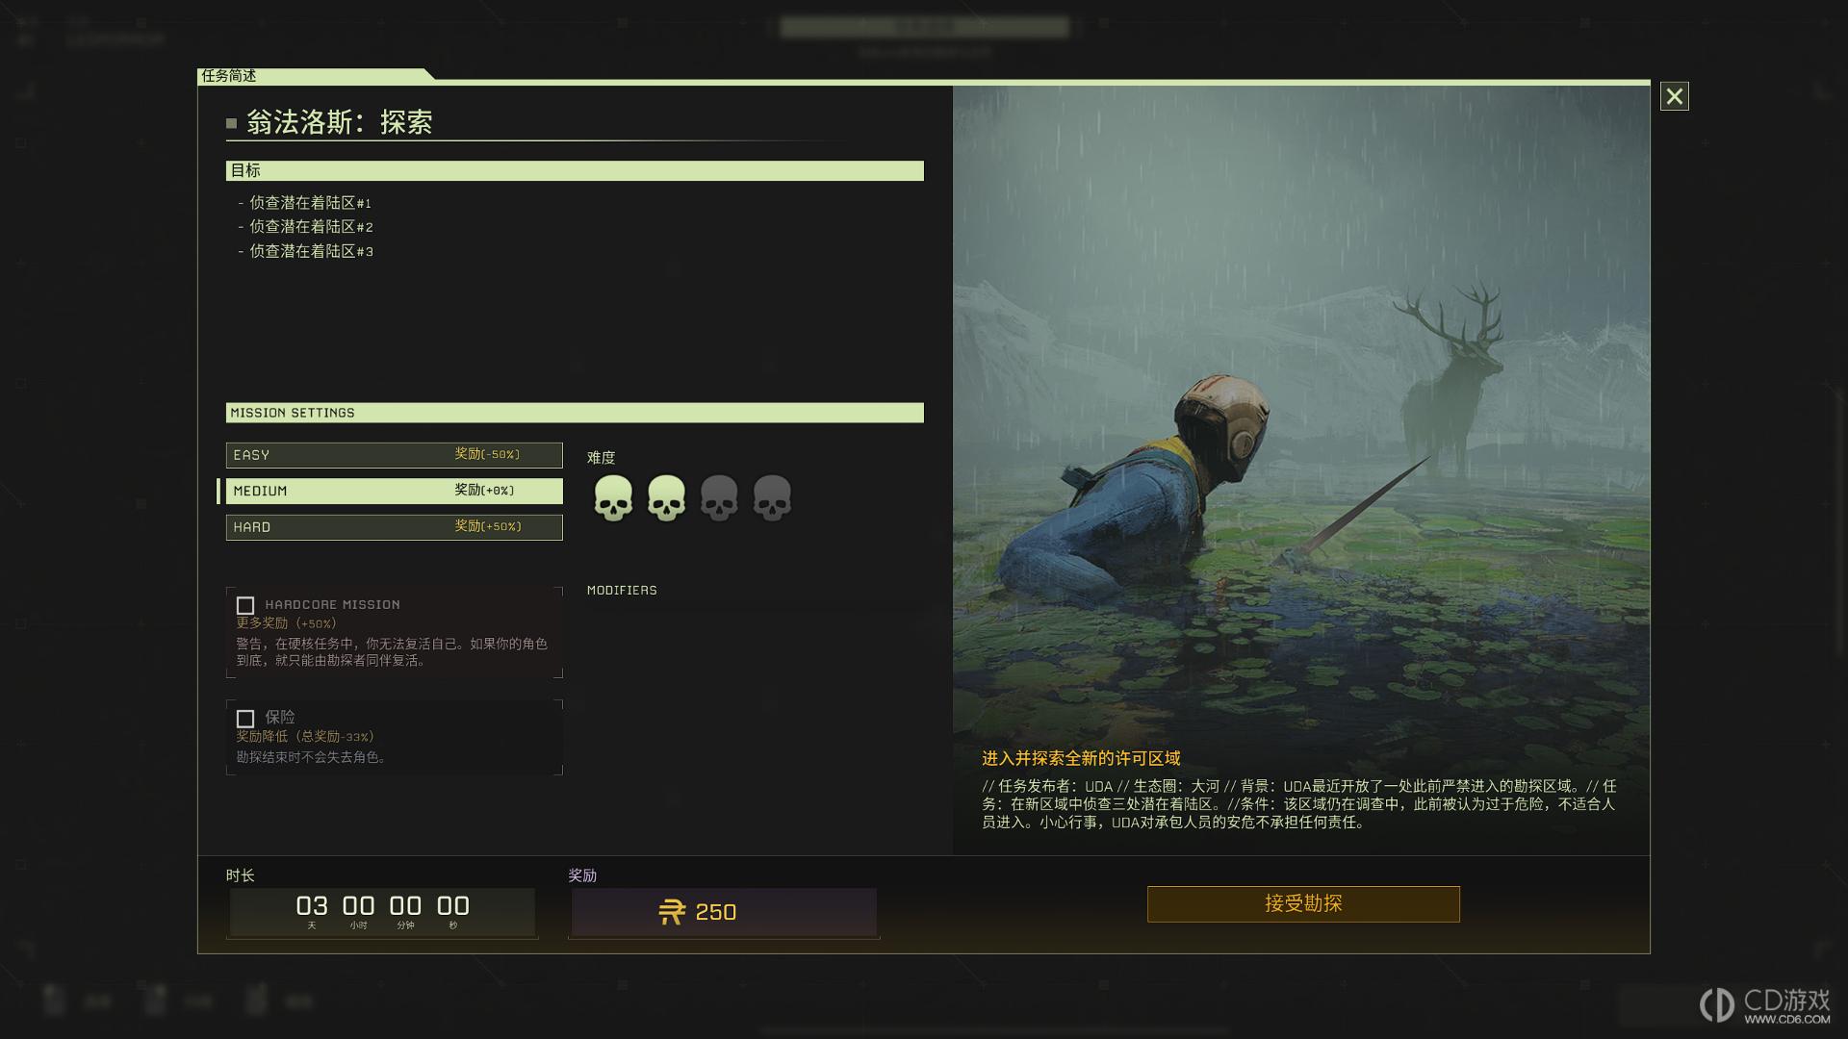The height and width of the screenshot is (1039, 1848).
Task: Click the 接受勘探 accept button
Action: (x=1303, y=904)
